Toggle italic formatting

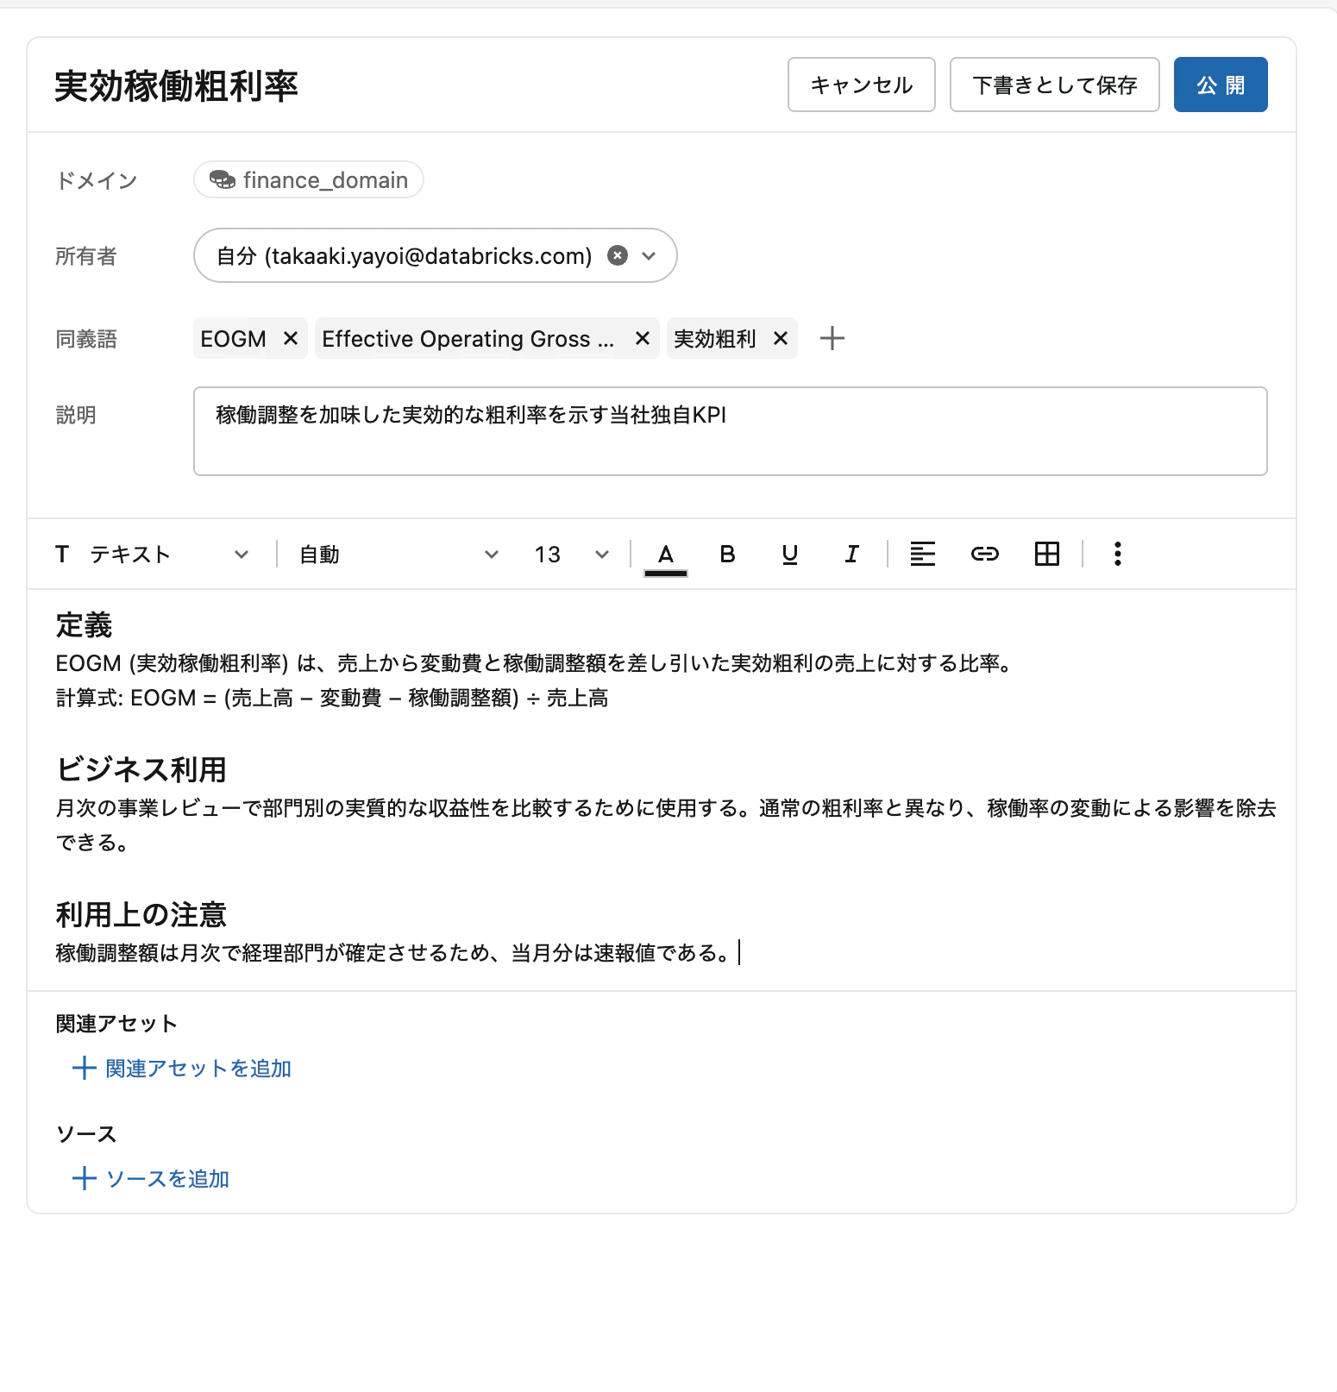click(851, 554)
